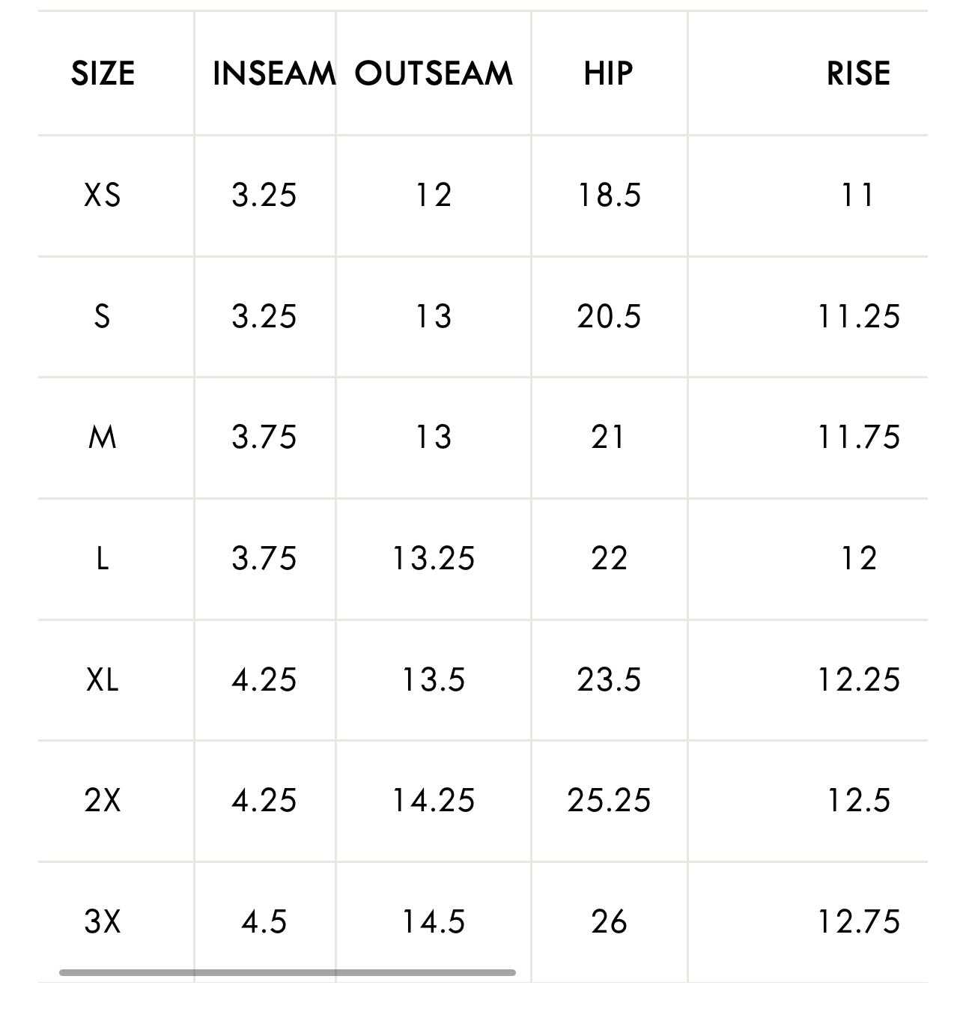The width and height of the screenshot is (966, 1018).
Task: Select the XS size row label
Action: (x=103, y=196)
